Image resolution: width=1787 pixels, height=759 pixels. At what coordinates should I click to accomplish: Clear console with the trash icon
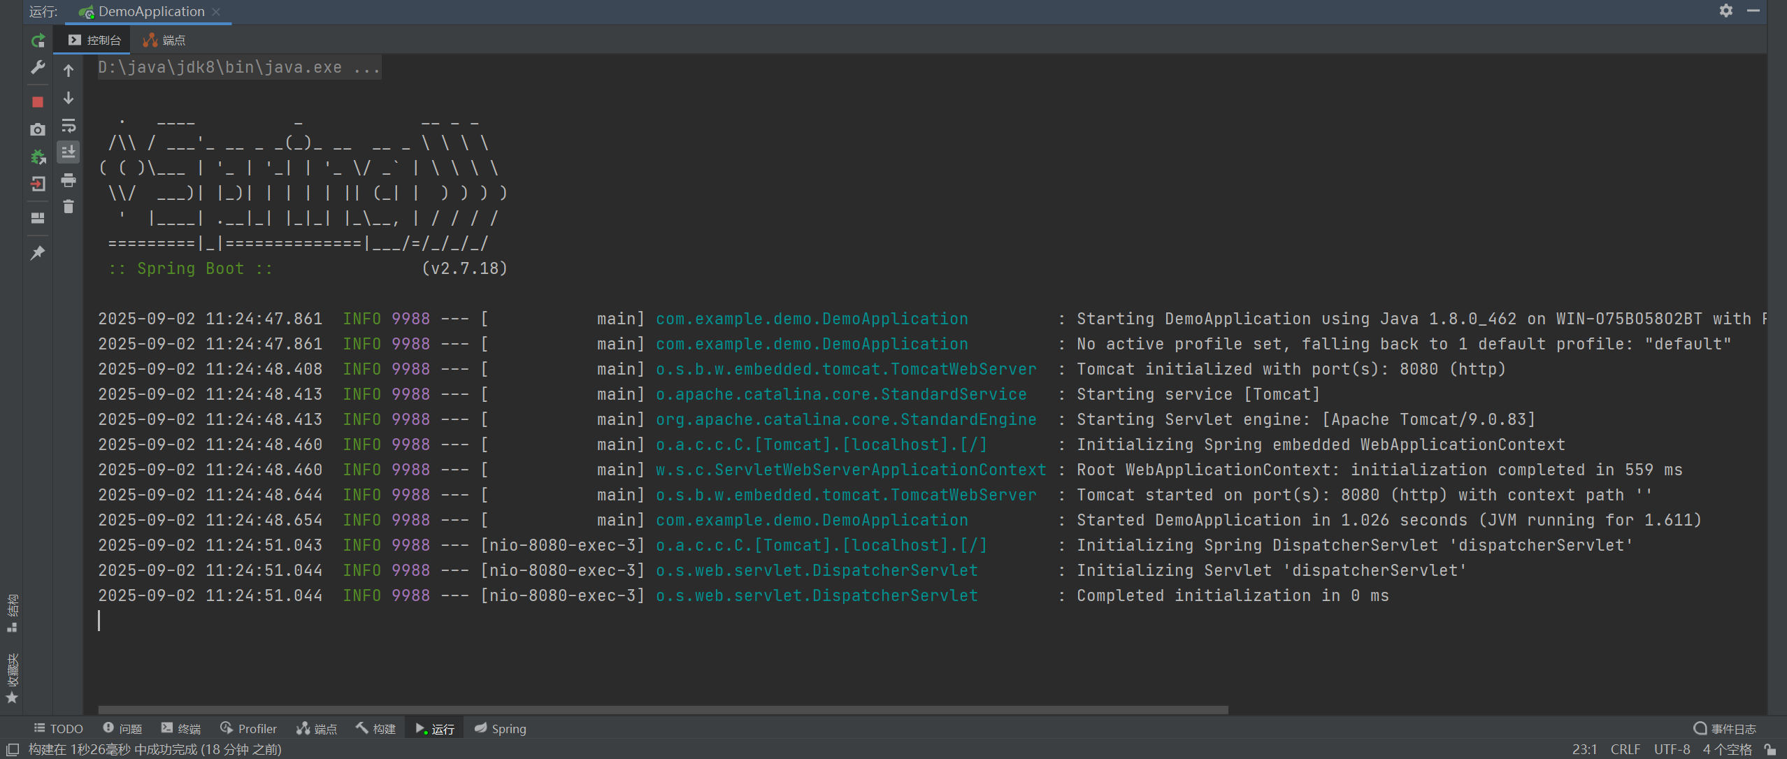[x=69, y=207]
